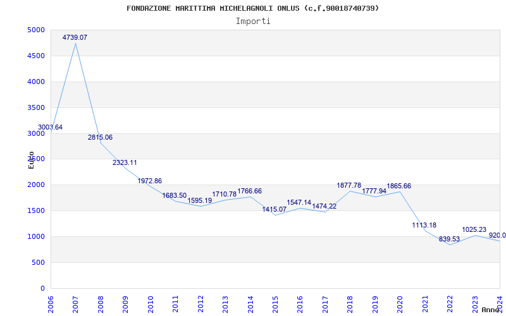Viewport: 506px width, 316px height.
Task: Select the 2014 year axis label
Action: click(250, 305)
